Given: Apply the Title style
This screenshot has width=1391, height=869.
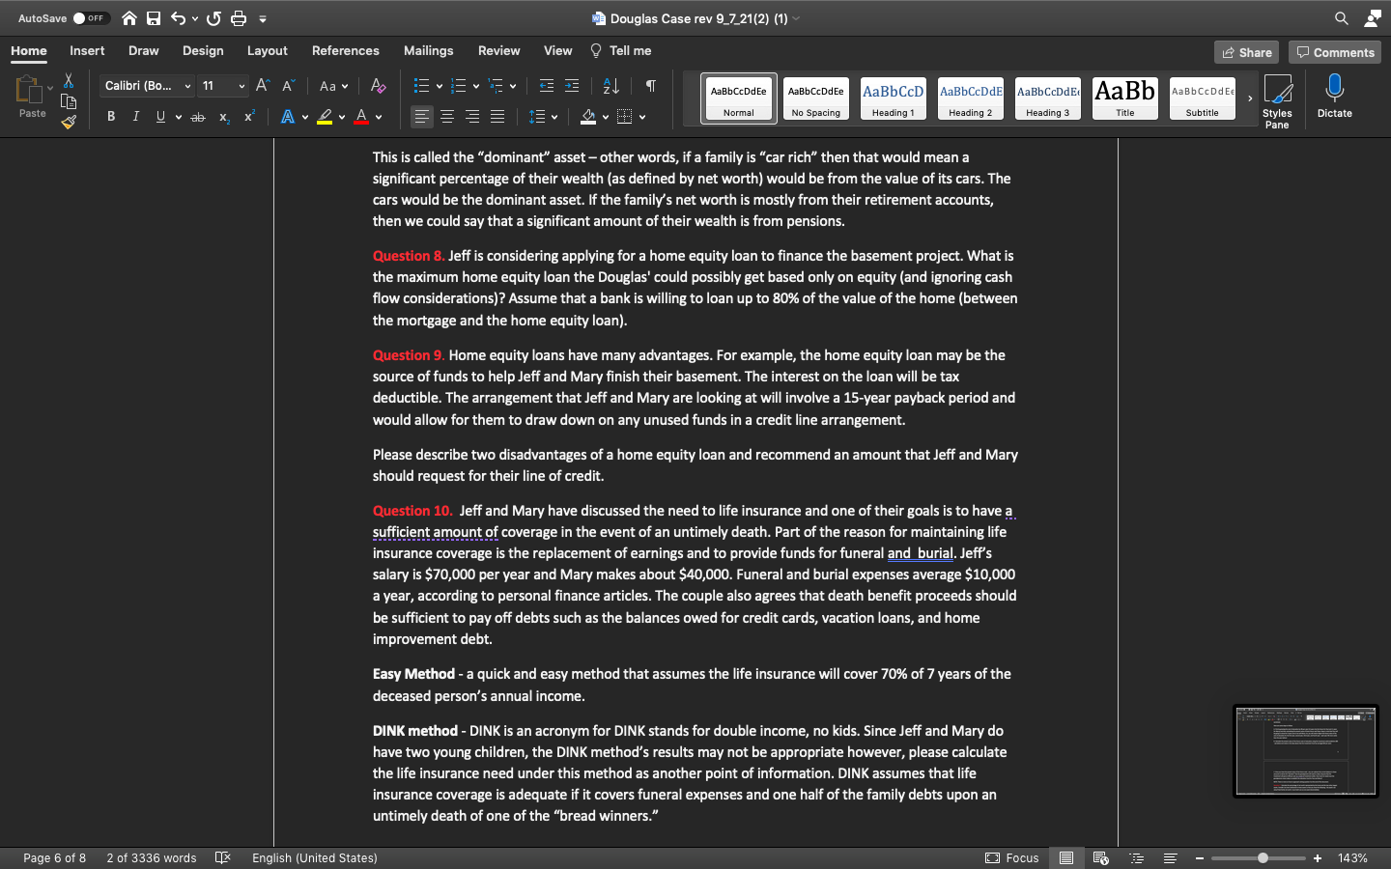Looking at the screenshot, I should [1125, 98].
